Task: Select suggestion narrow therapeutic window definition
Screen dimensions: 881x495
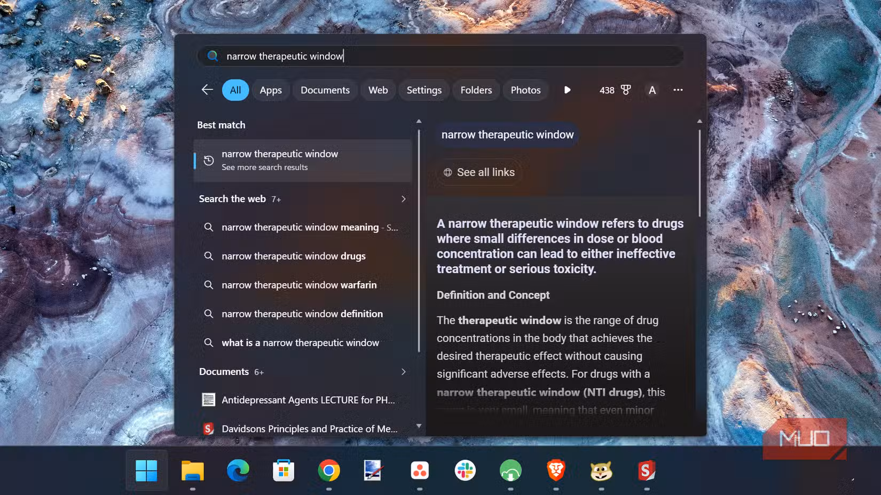Action: click(x=303, y=314)
